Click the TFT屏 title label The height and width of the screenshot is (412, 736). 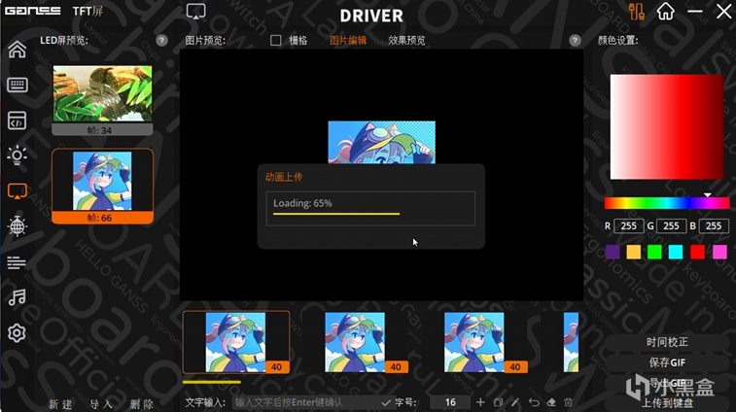[88, 11]
